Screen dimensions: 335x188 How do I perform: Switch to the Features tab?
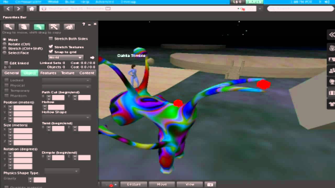(48, 73)
